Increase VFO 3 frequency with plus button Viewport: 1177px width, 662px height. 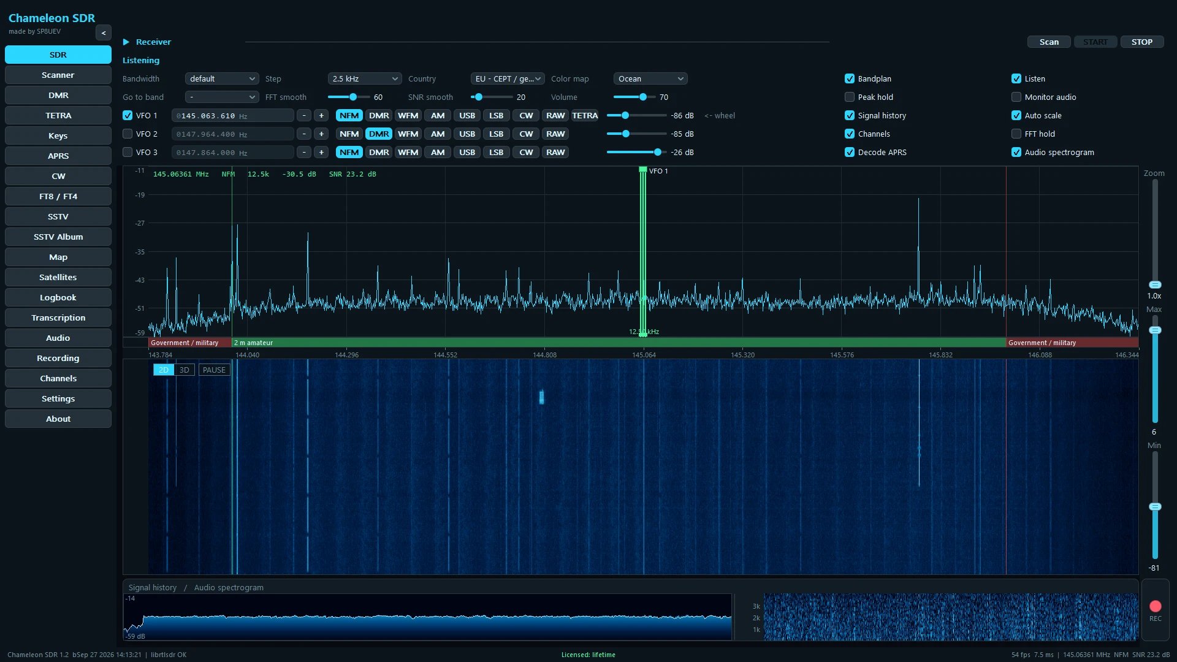coord(321,152)
